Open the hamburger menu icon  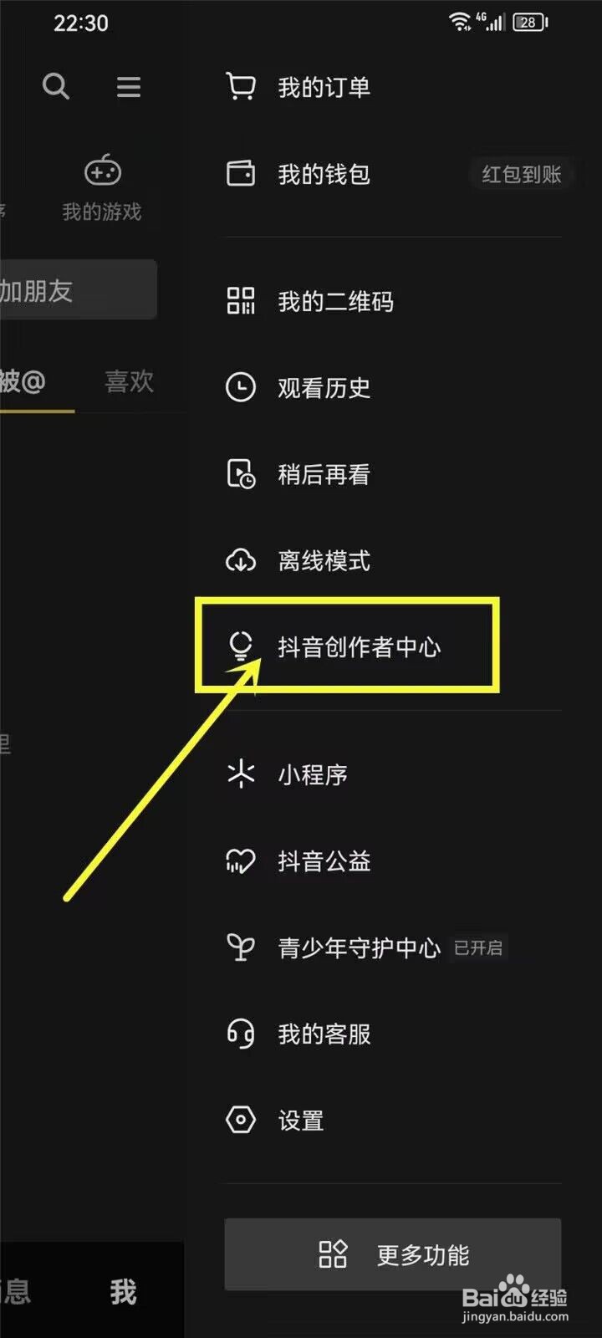[129, 87]
